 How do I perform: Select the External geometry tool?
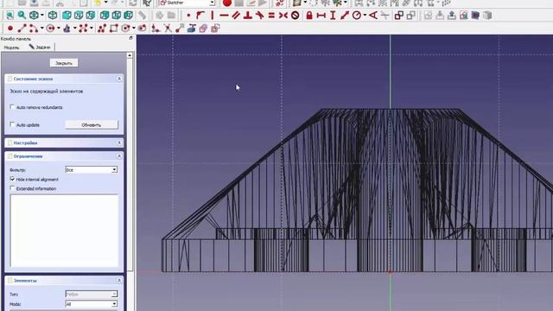(192, 29)
